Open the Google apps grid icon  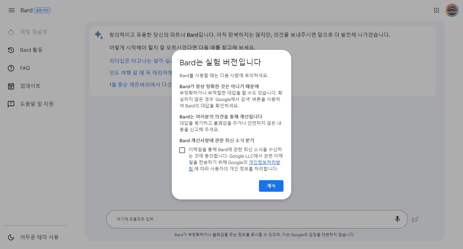437,10
